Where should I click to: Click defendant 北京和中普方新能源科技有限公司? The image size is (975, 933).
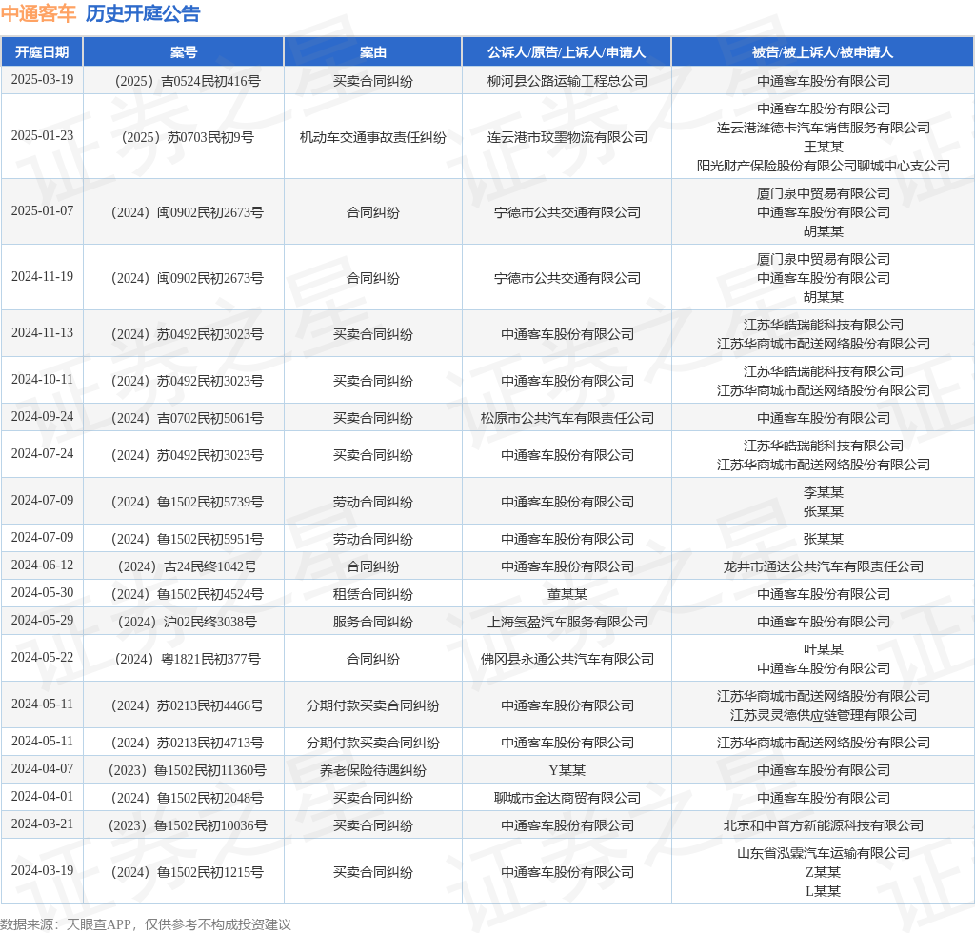coord(824,825)
